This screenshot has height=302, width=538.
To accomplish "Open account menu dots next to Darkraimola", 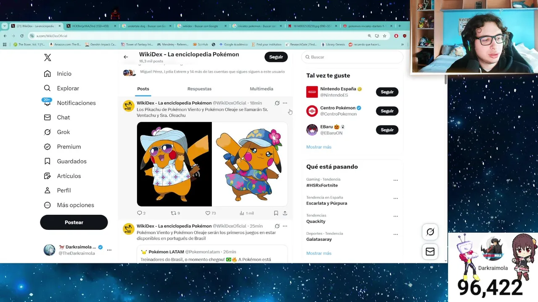I will [x=109, y=250].
